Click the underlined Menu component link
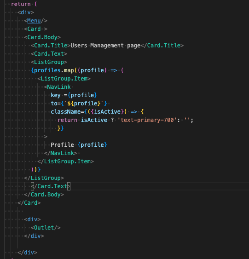 pyautogui.click(x=34, y=21)
